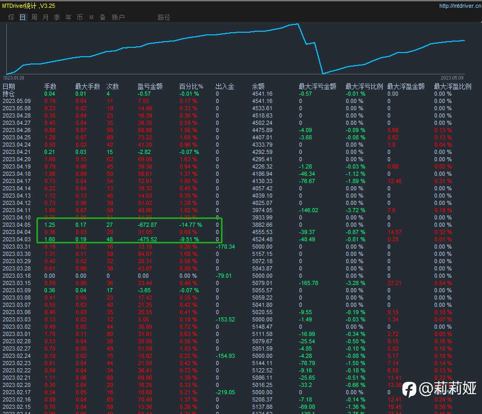This screenshot has width=482, height=414.
Task: Open the 路径 path tab
Action: click(x=164, y=17)
